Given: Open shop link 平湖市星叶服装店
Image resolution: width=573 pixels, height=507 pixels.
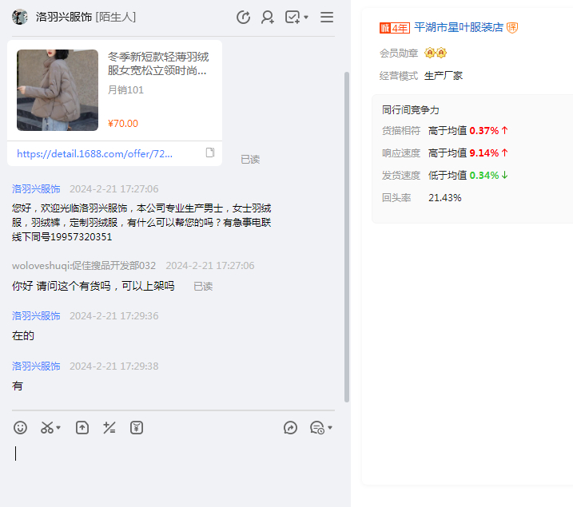Looking at the screenshot, I should [x=459, y=27].
